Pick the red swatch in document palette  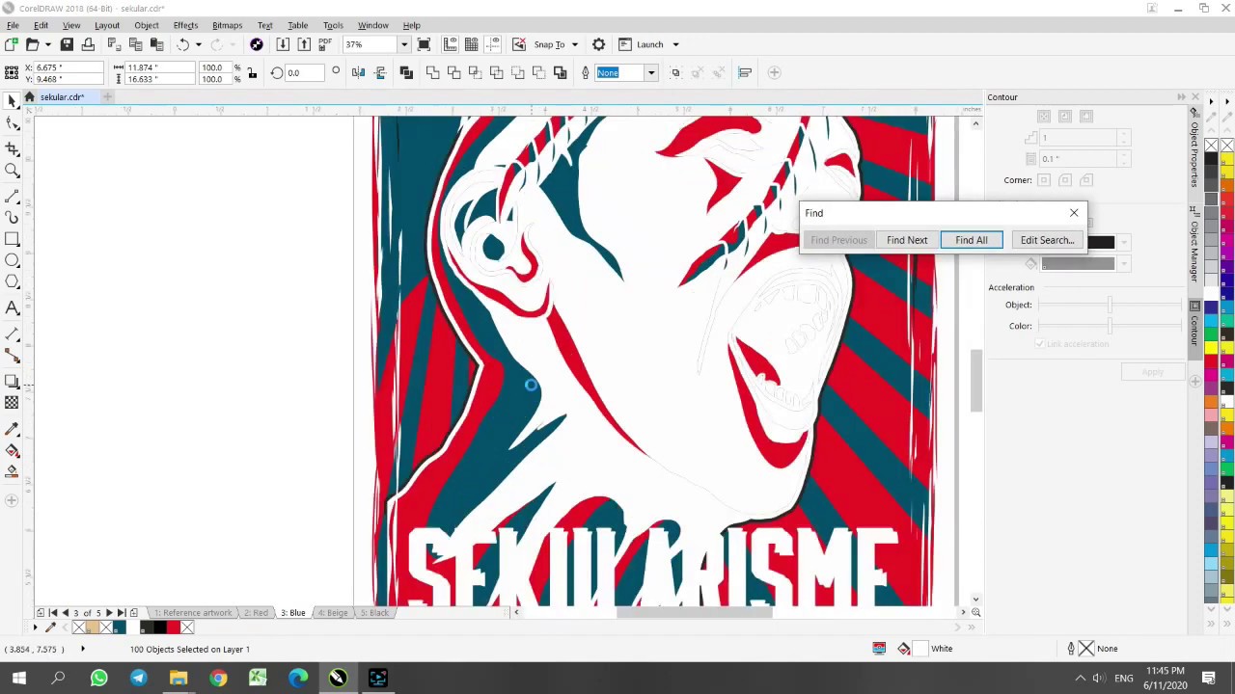pyautogui.click(x=174, y=627)
